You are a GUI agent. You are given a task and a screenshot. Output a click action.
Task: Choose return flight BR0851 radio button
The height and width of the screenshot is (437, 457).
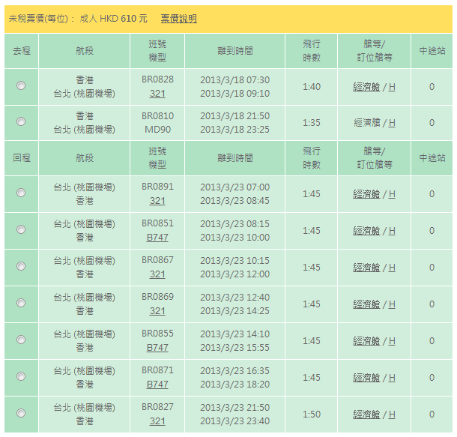point(21,229)
